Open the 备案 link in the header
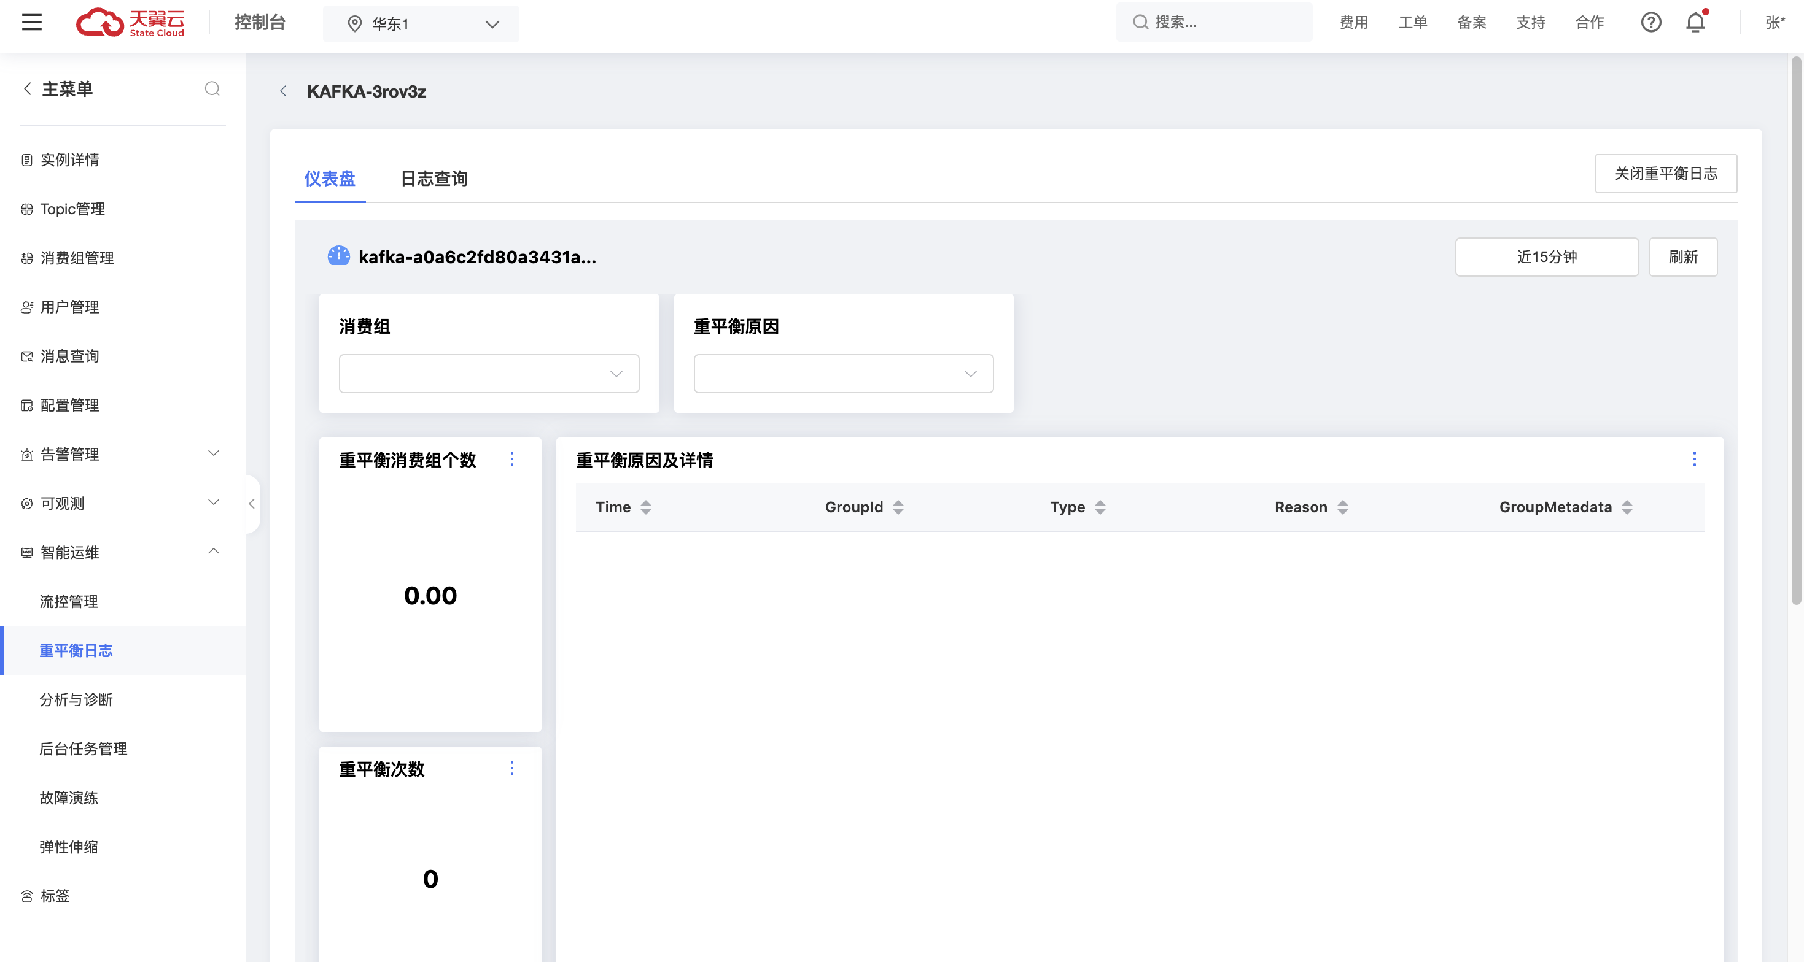The height and width of the screenshot is (962, 1804). 1471,22
